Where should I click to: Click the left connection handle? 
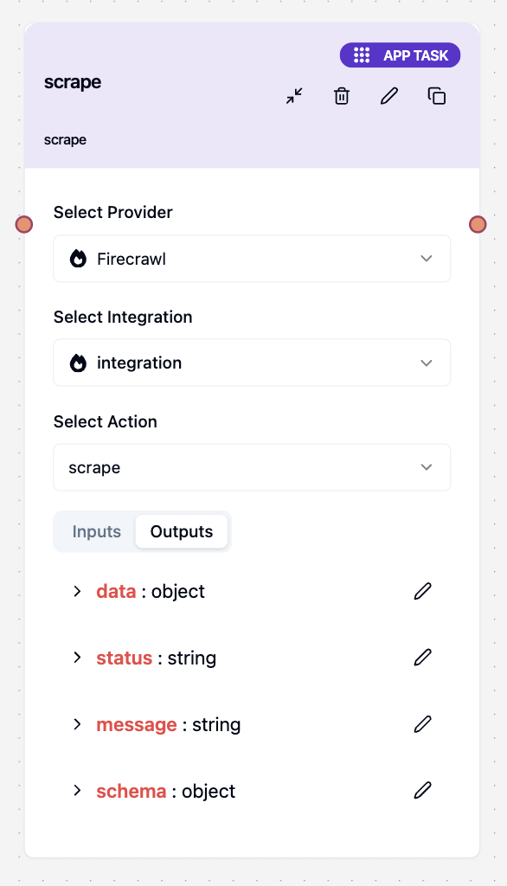[x=24, y=224]
